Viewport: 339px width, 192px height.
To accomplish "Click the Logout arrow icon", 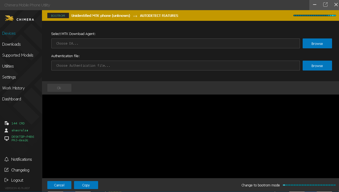I will [x=7, y=180].
